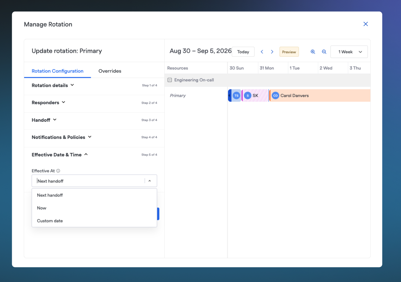The height and width of the screenshot is (282, 401).
Task: Click the Preview badge button
Action: pos(289,52)
